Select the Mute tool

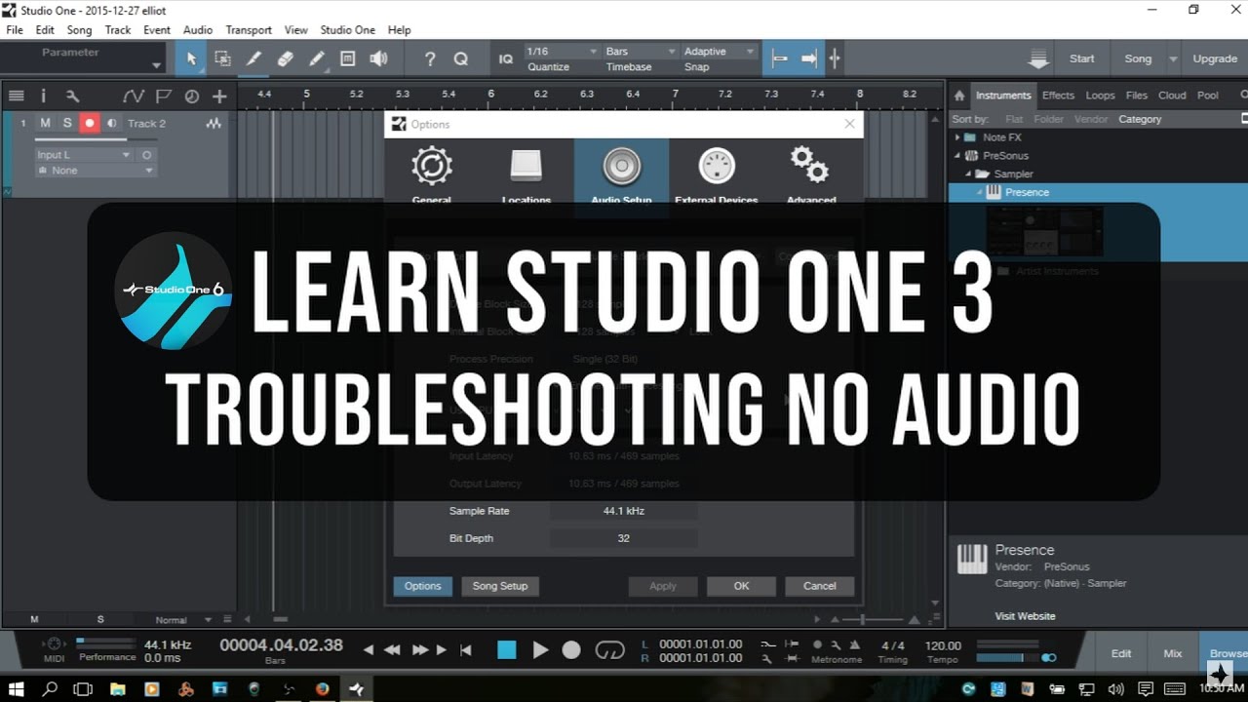point(347,58)
